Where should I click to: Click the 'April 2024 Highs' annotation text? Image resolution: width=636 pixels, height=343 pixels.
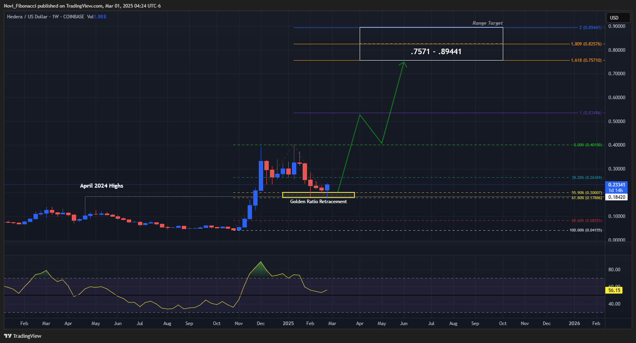pyautogui.click(x=102, y=186)
